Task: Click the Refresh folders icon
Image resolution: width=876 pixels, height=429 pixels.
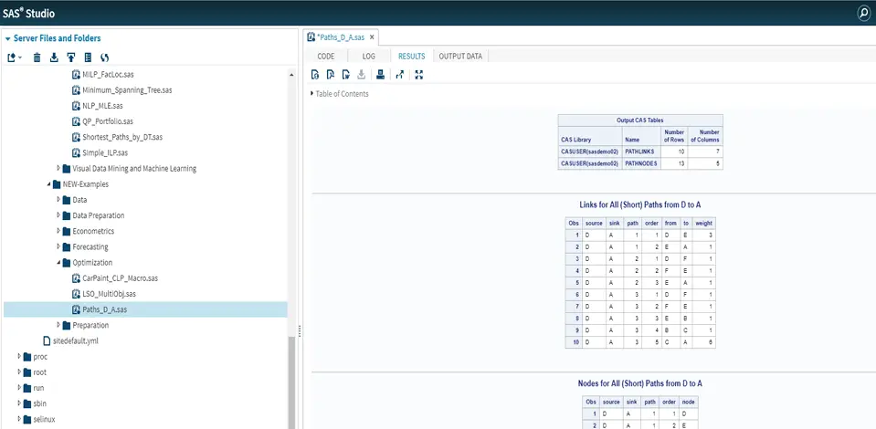Action: click(104, 57)
